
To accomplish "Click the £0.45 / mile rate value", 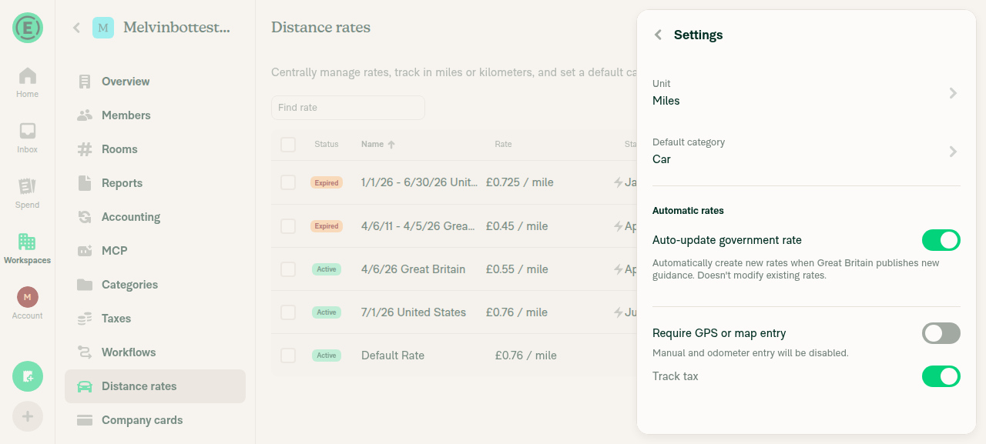I will 517,226.
